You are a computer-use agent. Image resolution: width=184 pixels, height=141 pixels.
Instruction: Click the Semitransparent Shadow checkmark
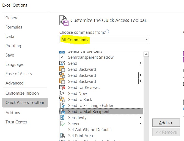tap(62, 57)
